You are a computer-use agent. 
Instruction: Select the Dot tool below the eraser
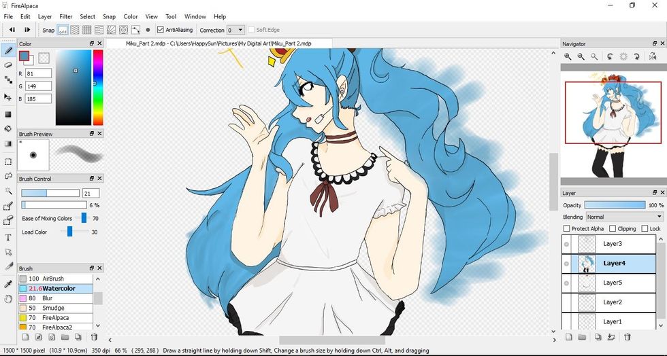[7, 79]
